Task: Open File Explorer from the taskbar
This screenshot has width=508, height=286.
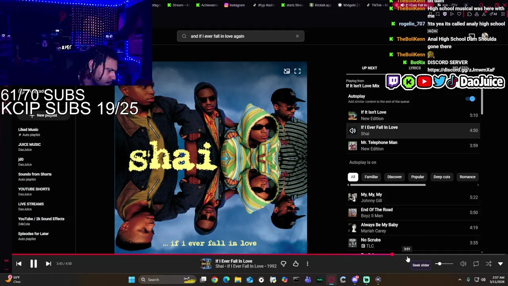Action: (238, 280)
